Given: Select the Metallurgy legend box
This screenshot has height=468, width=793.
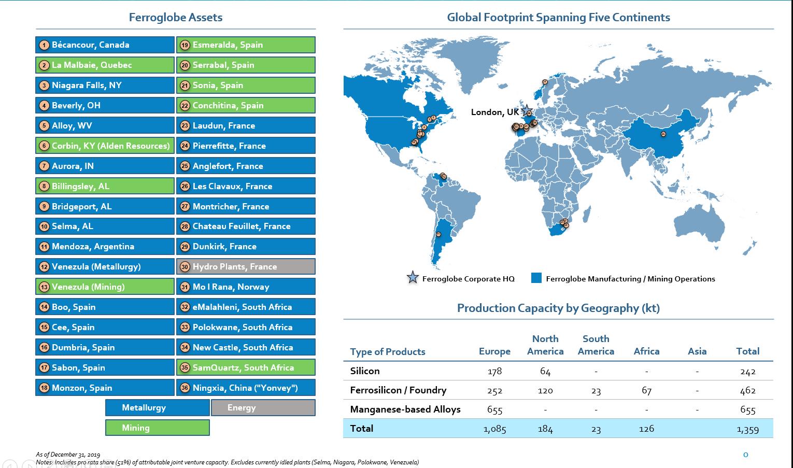Looking at the screenshot, I should point(158,408).
